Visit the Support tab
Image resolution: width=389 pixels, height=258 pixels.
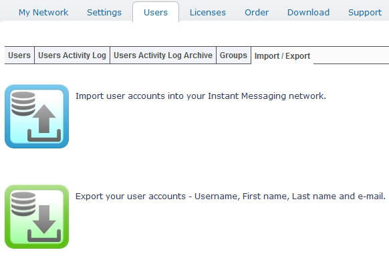(365, 13)
